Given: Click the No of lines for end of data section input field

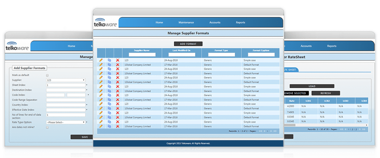Looking at the screenshot, I should (66, 115).
